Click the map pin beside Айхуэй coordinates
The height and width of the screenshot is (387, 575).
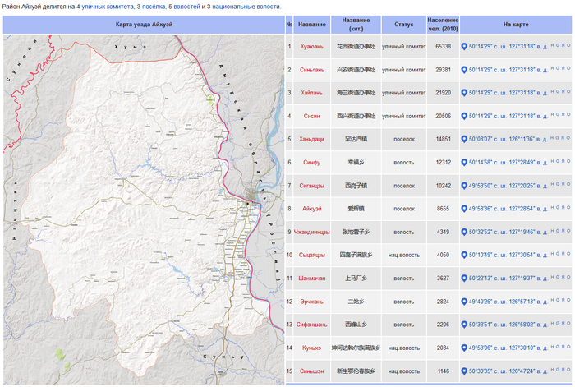click(x=464, y=210)
